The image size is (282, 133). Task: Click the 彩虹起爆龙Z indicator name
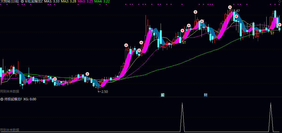(x=34, y=1)
